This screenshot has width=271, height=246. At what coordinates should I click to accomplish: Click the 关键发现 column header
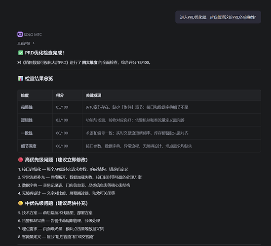coord(93,95)
